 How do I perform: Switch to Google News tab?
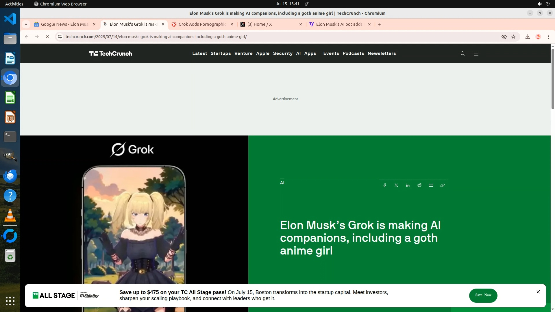click(x=64, y=24)
